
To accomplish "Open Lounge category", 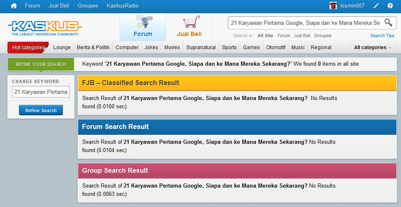I will point(62,48).
